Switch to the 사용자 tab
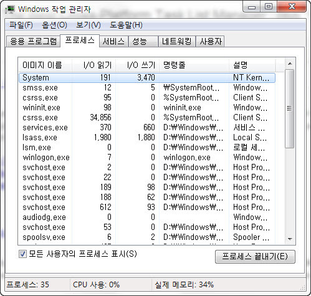311x296 pixels. 211,41
